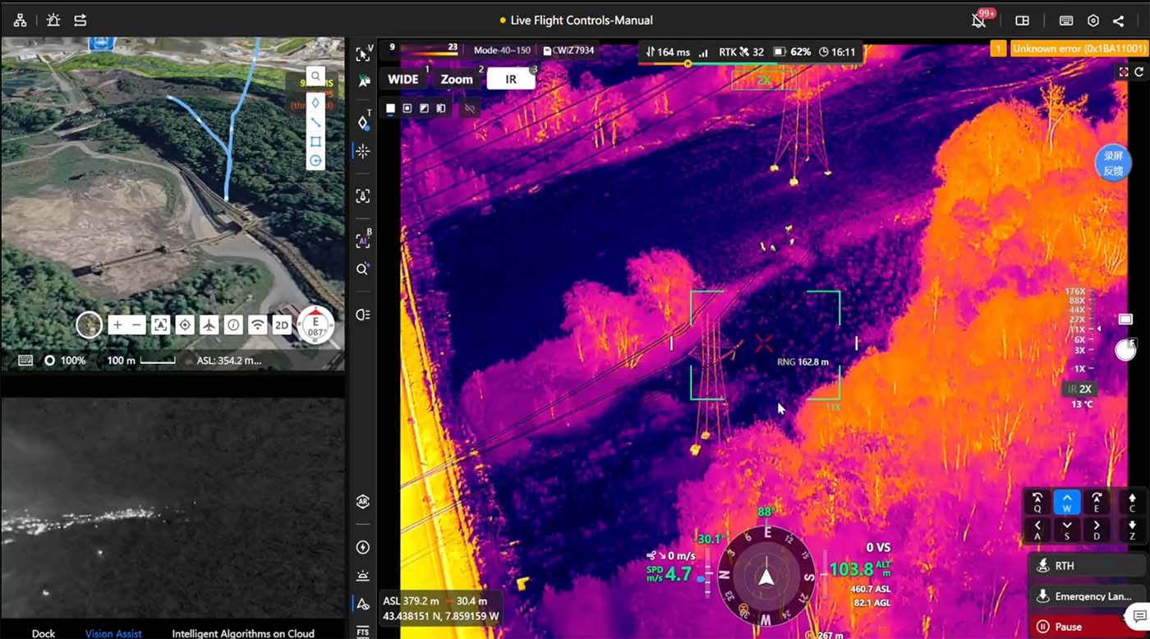Switch to the Zoom camera view
The image size is (1150, 639).
(457, 79)
